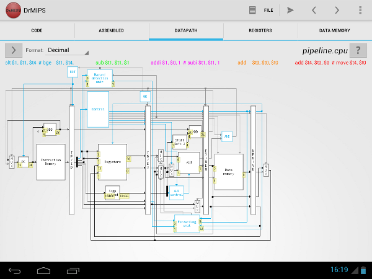Go to the REGISTERS tab
Image resolution: width=372 pixels, height=279 pixels.
tap(260, 30)
